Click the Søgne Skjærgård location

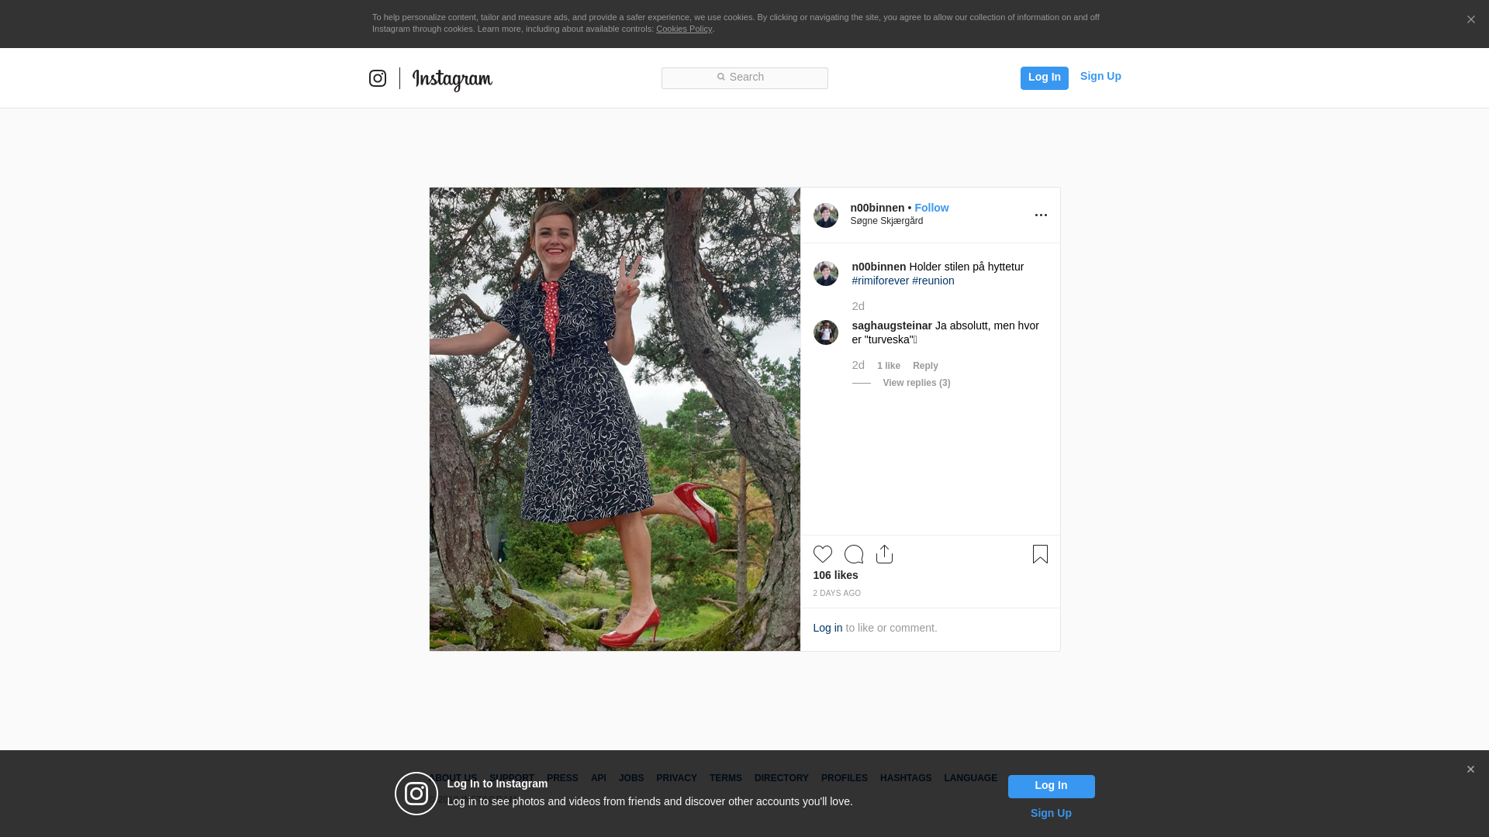[886, 221]
